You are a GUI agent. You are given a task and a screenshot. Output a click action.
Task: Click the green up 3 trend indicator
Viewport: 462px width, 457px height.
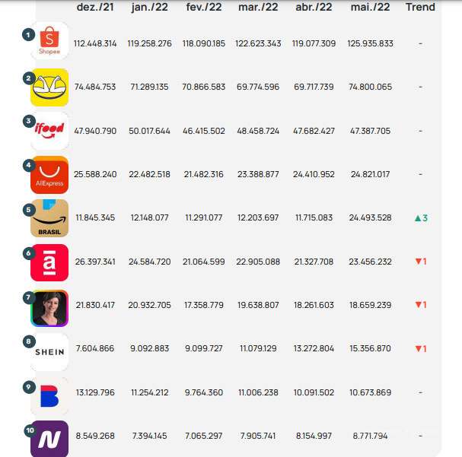tap(421, 218)
